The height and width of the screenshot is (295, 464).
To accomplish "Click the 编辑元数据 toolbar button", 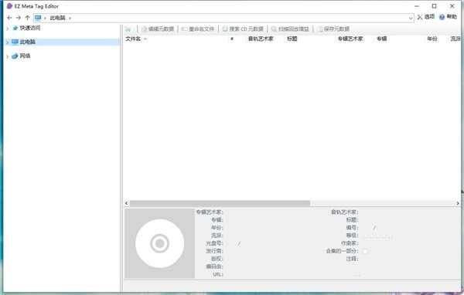I will [x=158, y=29].
